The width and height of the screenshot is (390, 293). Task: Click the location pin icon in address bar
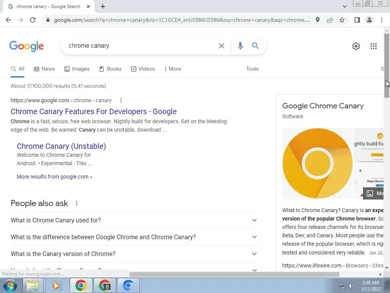(x=318, y=20)
